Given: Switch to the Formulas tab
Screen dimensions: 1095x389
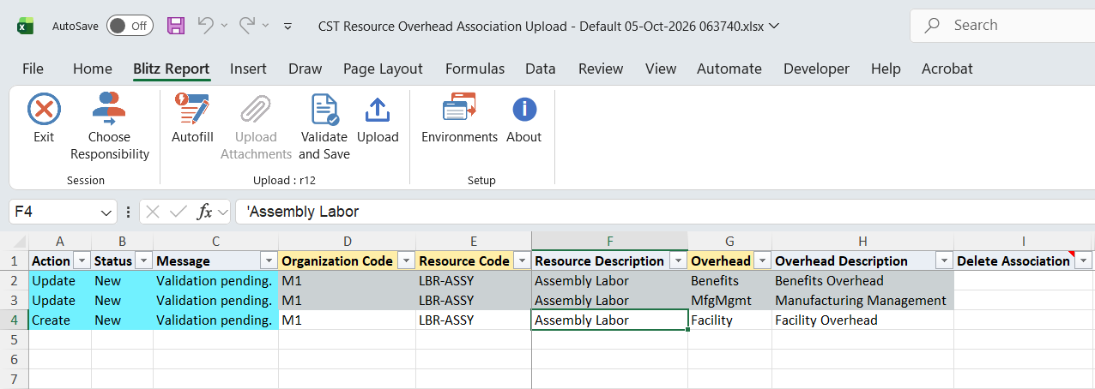Looking at the screenshot, I should click(x=475, y=69).
